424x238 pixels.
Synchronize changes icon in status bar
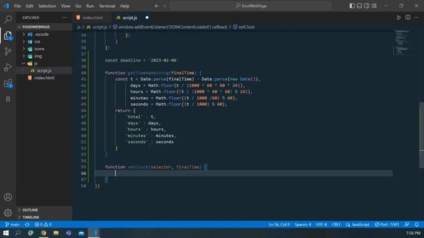click(27, 225)
